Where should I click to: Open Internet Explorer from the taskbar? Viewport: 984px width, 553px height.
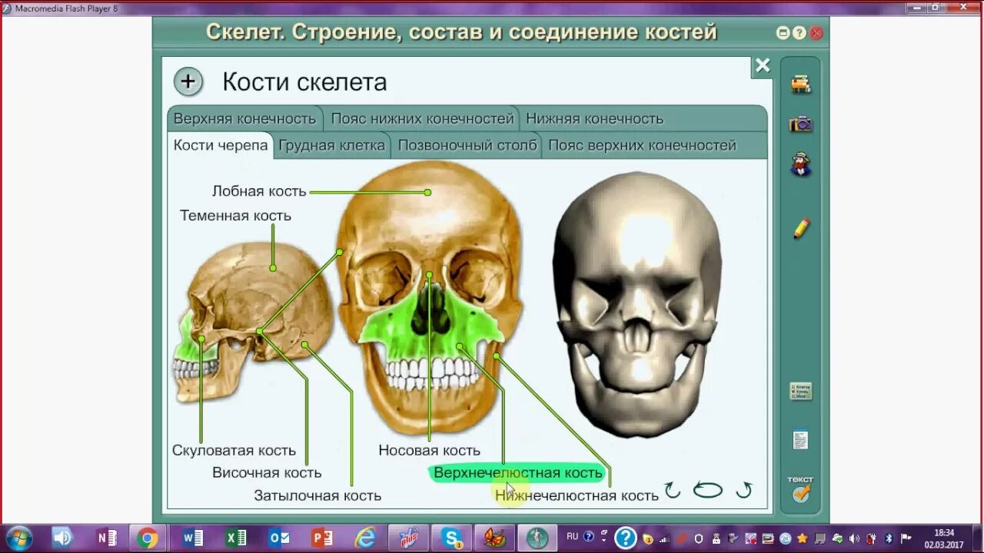(367, 538)
